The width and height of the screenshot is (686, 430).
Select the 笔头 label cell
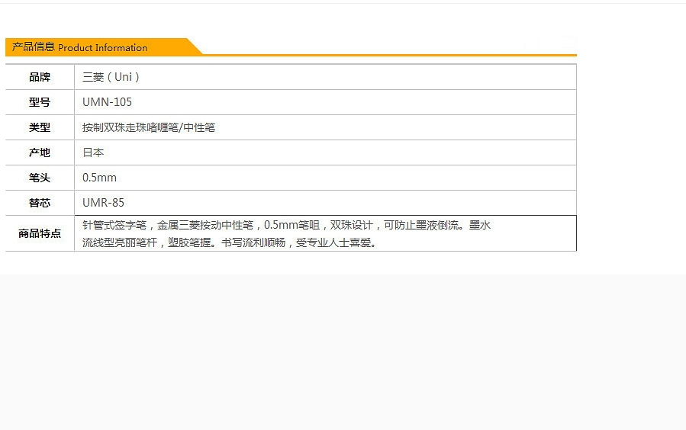[x=40, y=178]
